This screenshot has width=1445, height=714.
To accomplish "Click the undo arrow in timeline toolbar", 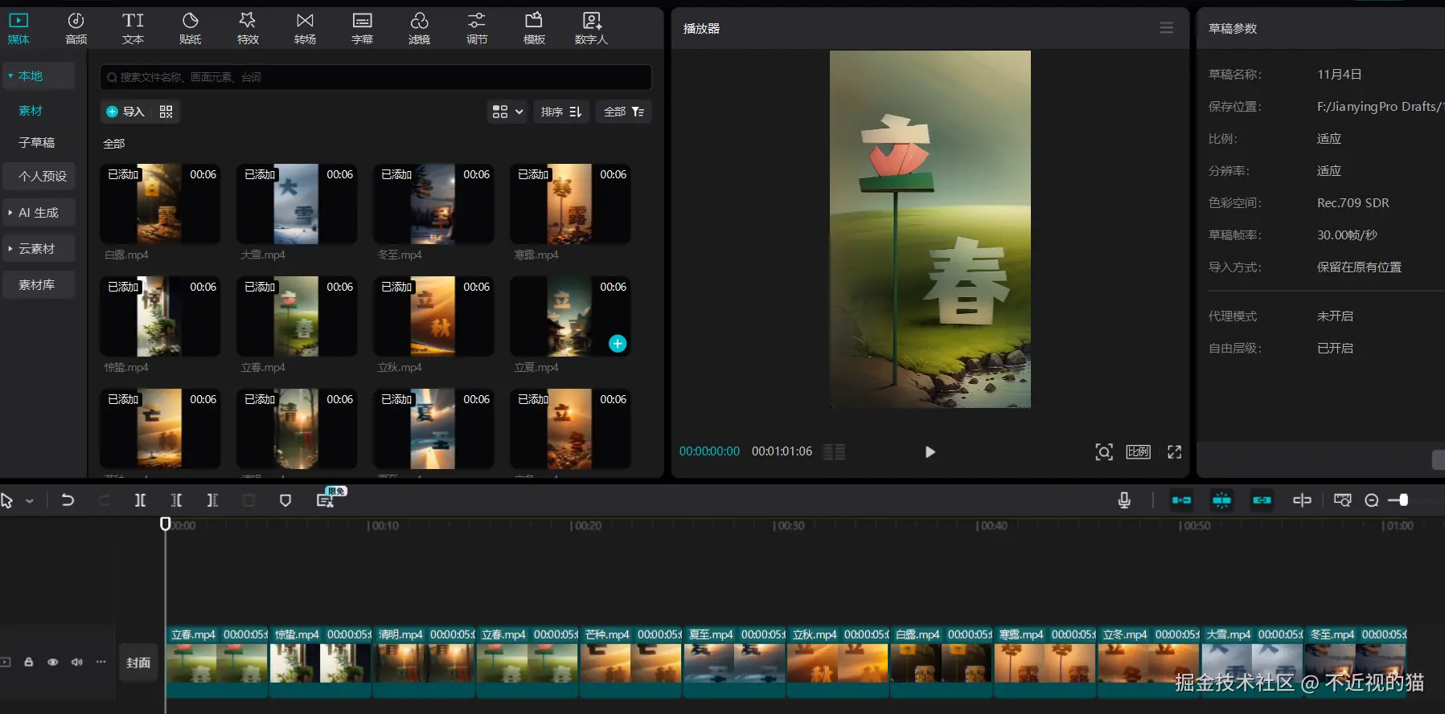I will point(68,500).
